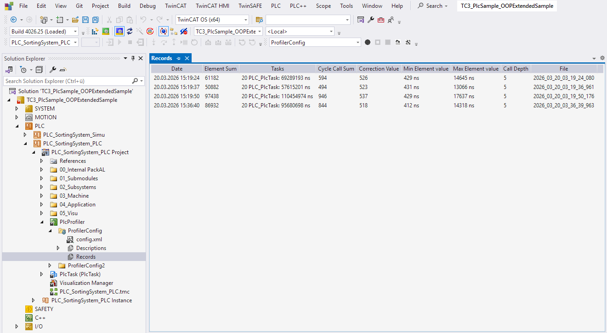The image size is (607, 333).
Task: Click the Solution Explorer wrench Properties icon
Action: (x=52, y=70)
